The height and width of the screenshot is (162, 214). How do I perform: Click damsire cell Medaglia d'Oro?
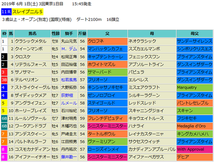pos(195,126)
